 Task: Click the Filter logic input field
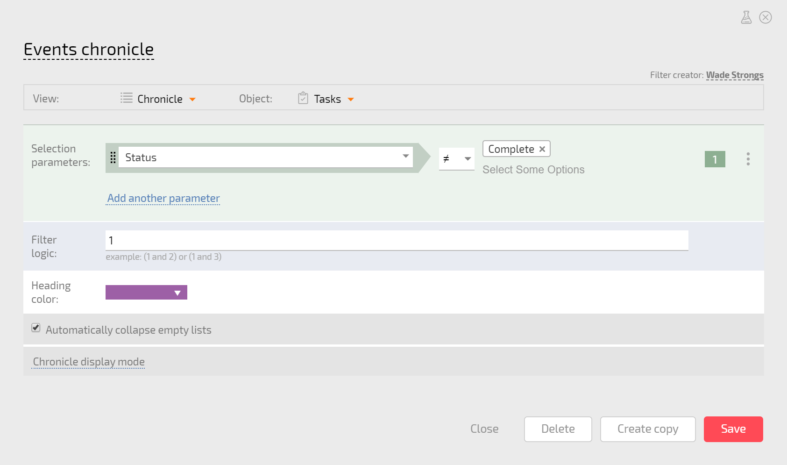click(397, 240)
